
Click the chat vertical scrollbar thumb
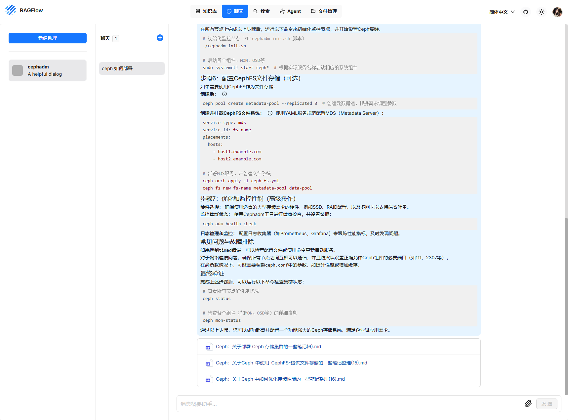(x=566, y=306)
